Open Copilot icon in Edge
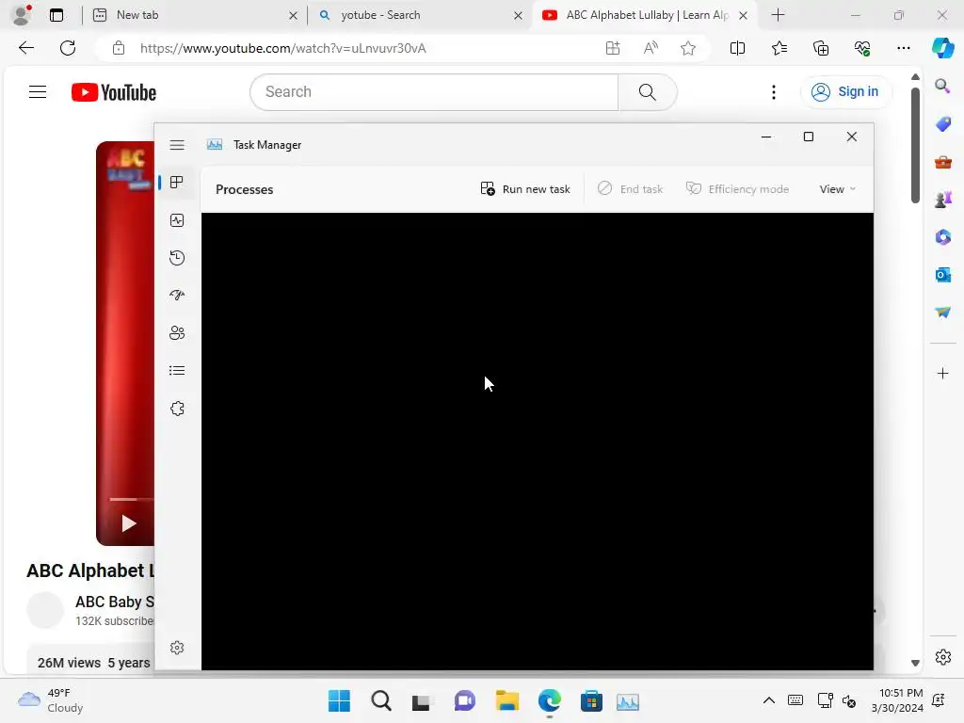The width and height of the screenshot is (964, 723). pyautogui.click(x=942, y=48)
